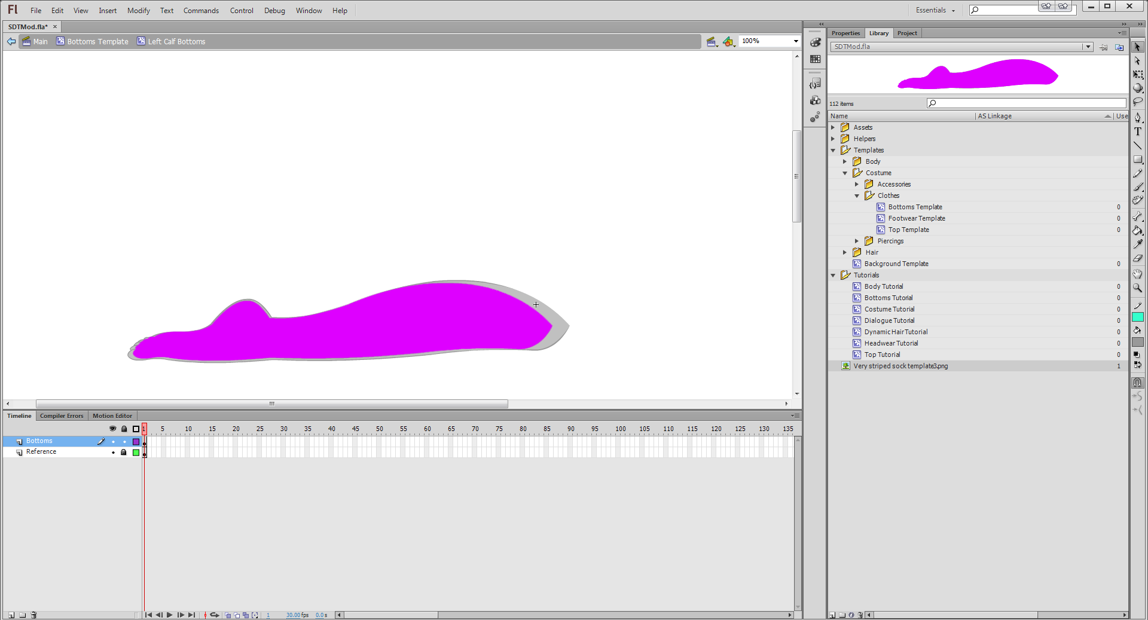Delete layer with timeline trash icon
Image resolution: width=1148 pixels, height=620 pixels.
(x=33, y=615)
